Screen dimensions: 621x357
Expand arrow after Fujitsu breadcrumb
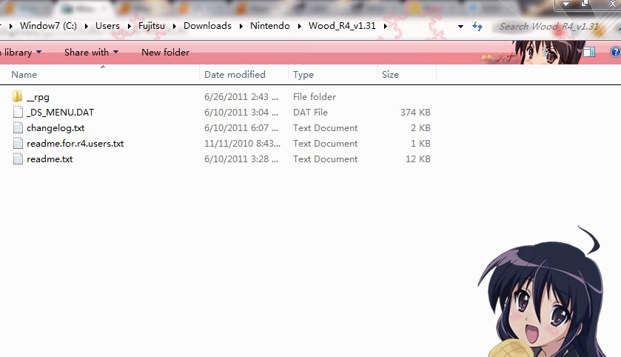pyautogui.click(x=174, y=26)
